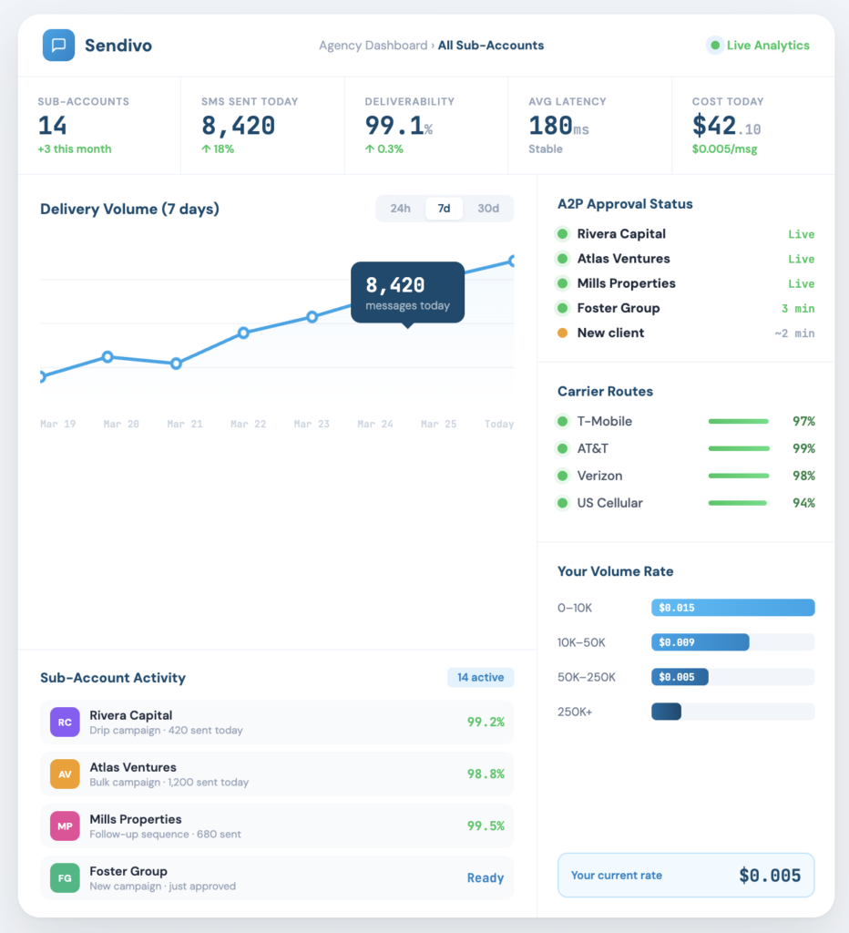Click the 14 active badge
849x933 pixels.
click(x=480, y=678)
